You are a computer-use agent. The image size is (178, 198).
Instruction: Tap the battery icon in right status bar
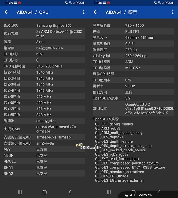tap(172, 3)
